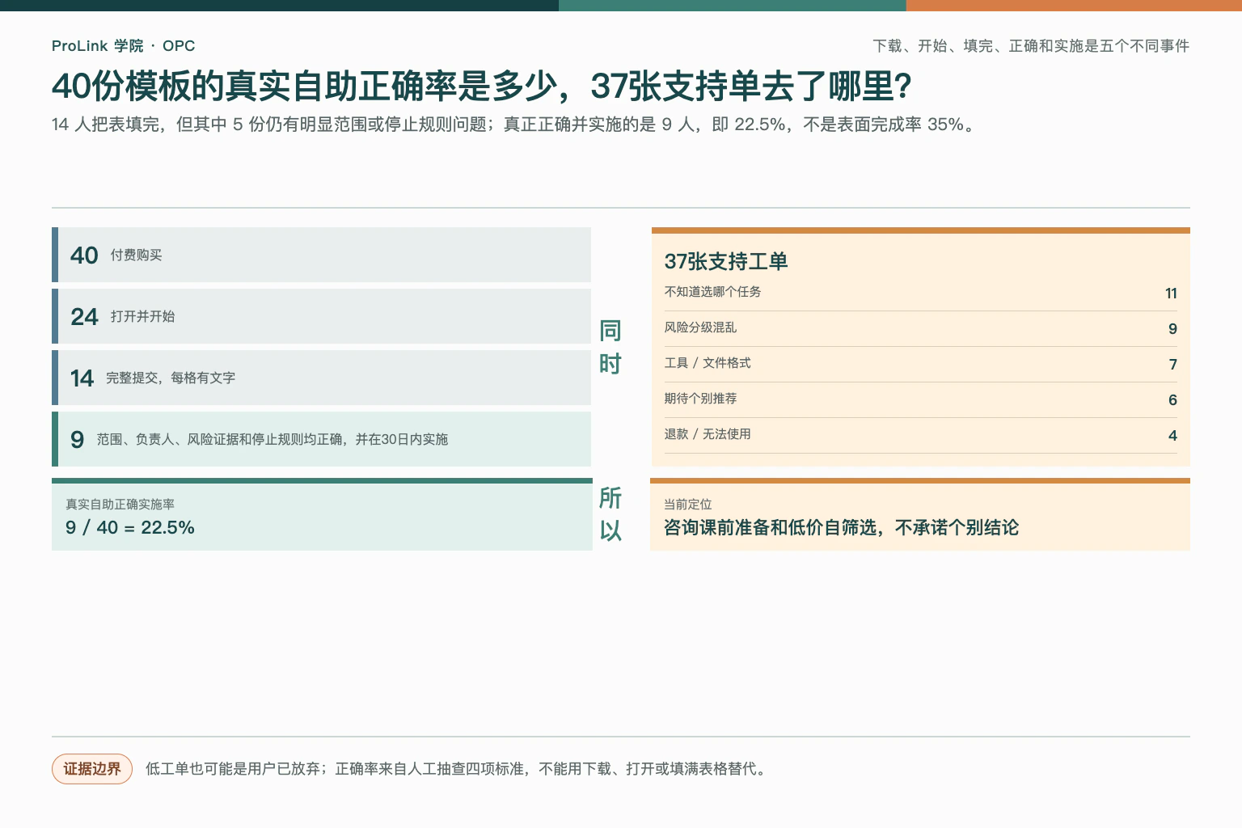This screenshot has width=1242, height=828.
Task: Click the count '11' in the ticket list
Action: [x=1171, y=294]
